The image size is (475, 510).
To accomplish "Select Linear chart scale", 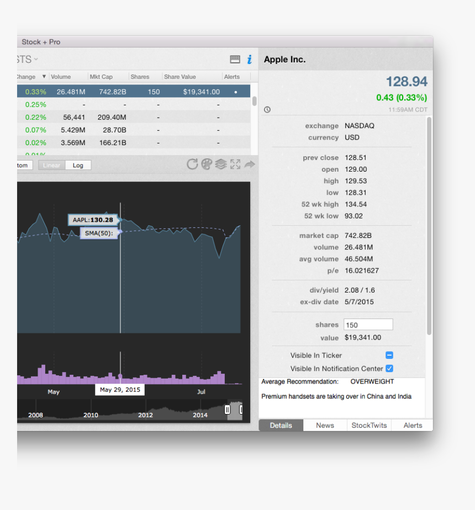I will [51, 165].
